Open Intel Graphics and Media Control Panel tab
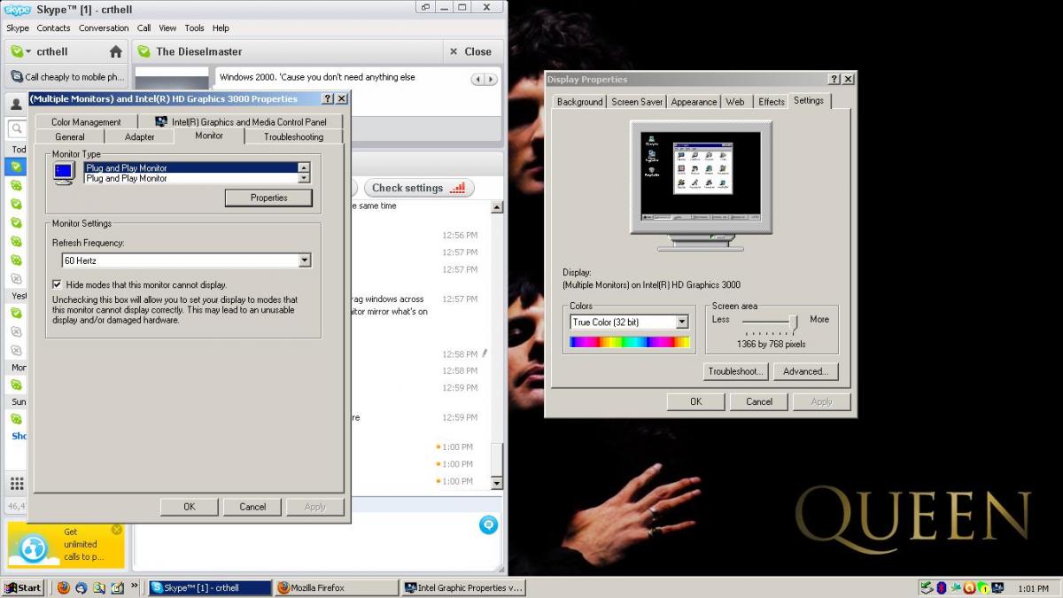This screenshot has width=1063, height=598. pyautogui.click(x=241, y=121)
